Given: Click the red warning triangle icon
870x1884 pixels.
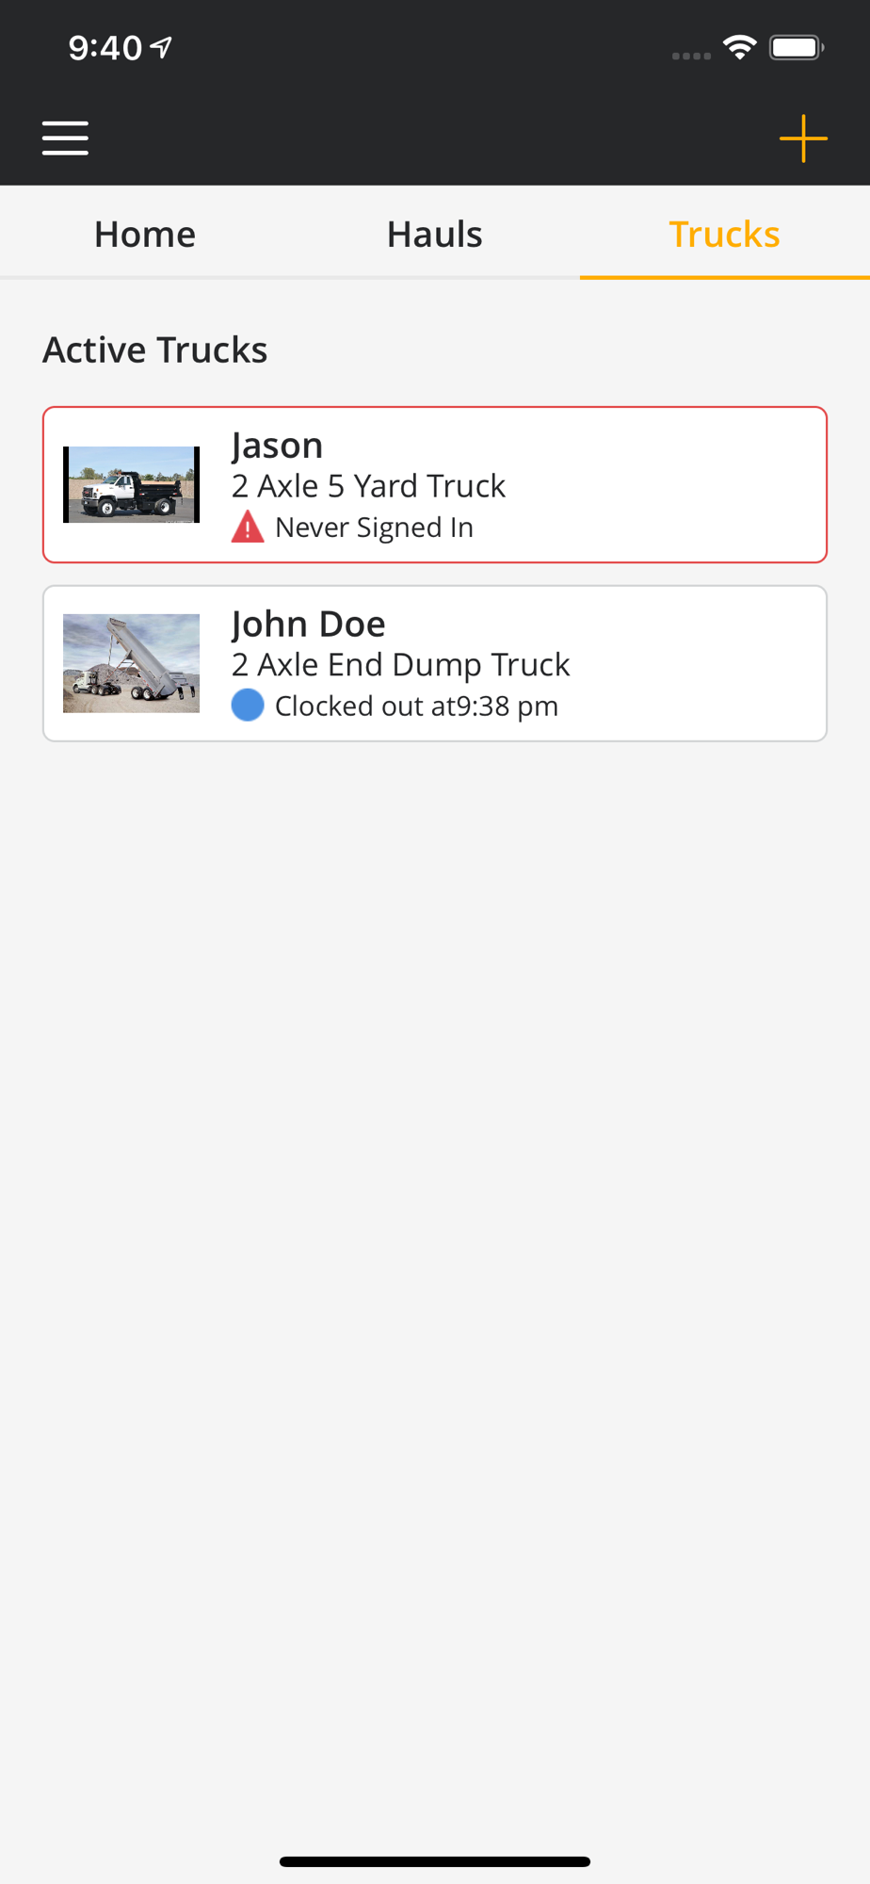Looking at the screenshot, I should [248, 528].
